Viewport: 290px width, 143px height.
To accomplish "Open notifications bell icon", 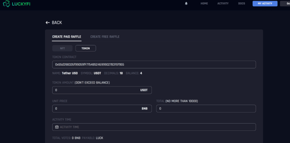I will click(x=186, y=3).
